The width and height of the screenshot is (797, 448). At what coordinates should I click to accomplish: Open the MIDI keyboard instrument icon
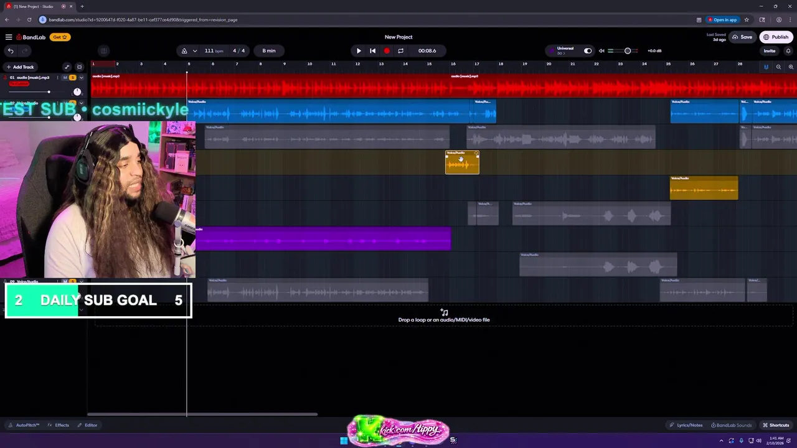pos(104,51)
